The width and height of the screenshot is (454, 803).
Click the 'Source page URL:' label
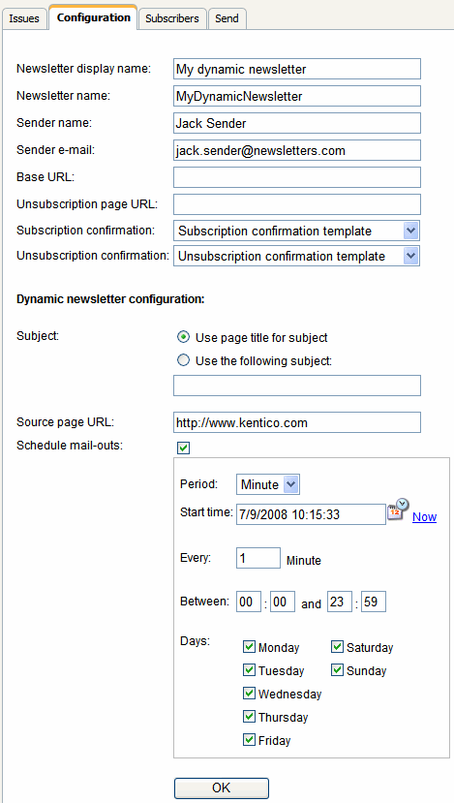pyautogui.click(x=65, y=422)
